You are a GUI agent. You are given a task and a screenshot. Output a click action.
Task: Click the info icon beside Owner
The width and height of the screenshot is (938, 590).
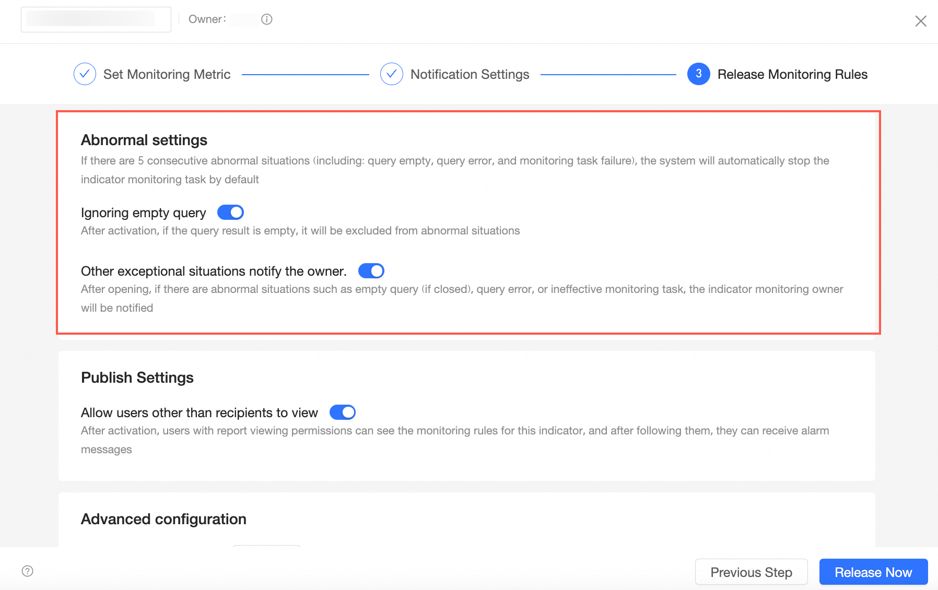click(x=267, y=19)
